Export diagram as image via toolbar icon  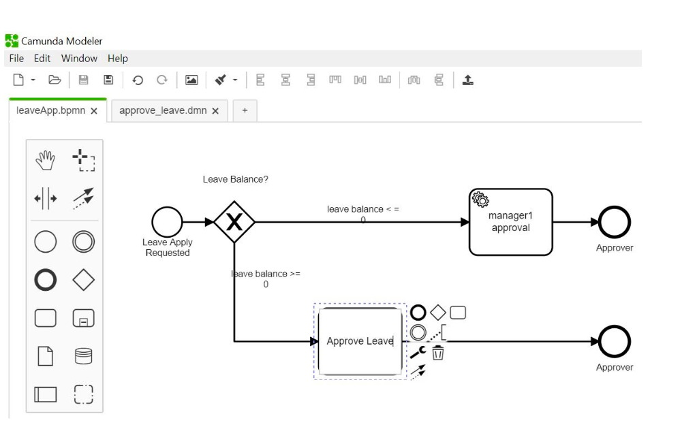(x=191, y=80)
